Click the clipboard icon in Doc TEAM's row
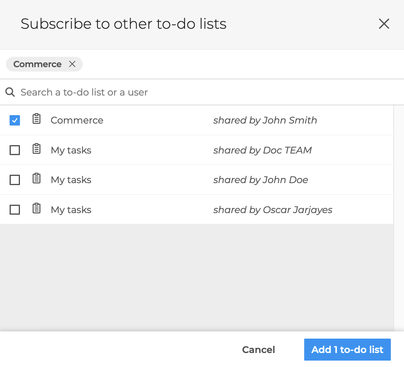The image size is (404, 367). coord(37,149)
